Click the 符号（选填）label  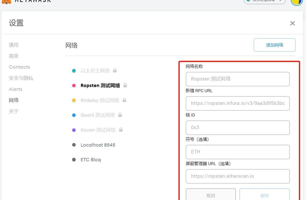[x=197, y=139]
